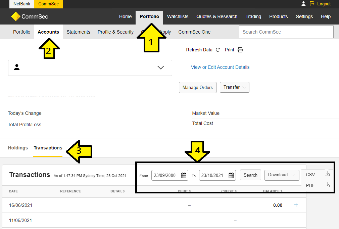339x229 pixels.
Task: Click the 16/06/2021 date cell
Action: click(20, 205)
